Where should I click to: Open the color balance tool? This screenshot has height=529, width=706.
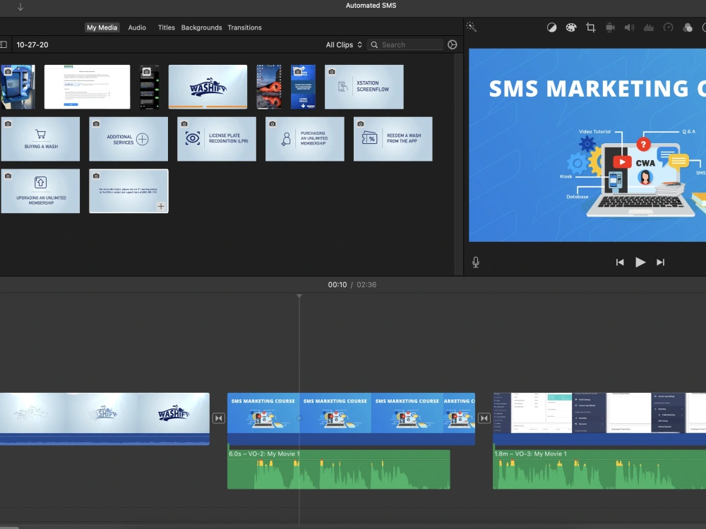[551, 28]
